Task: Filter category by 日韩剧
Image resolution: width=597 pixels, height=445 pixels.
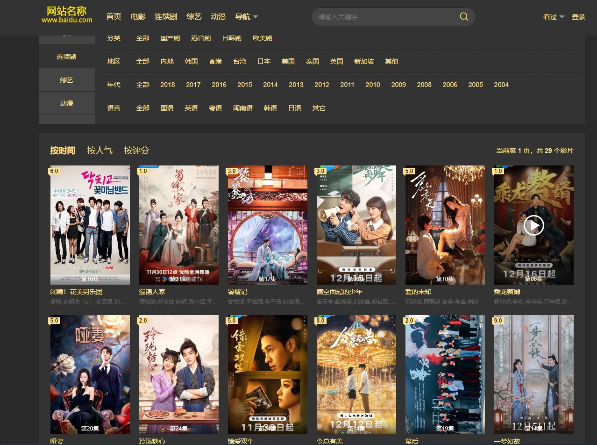Action: [x=232, y=38]
